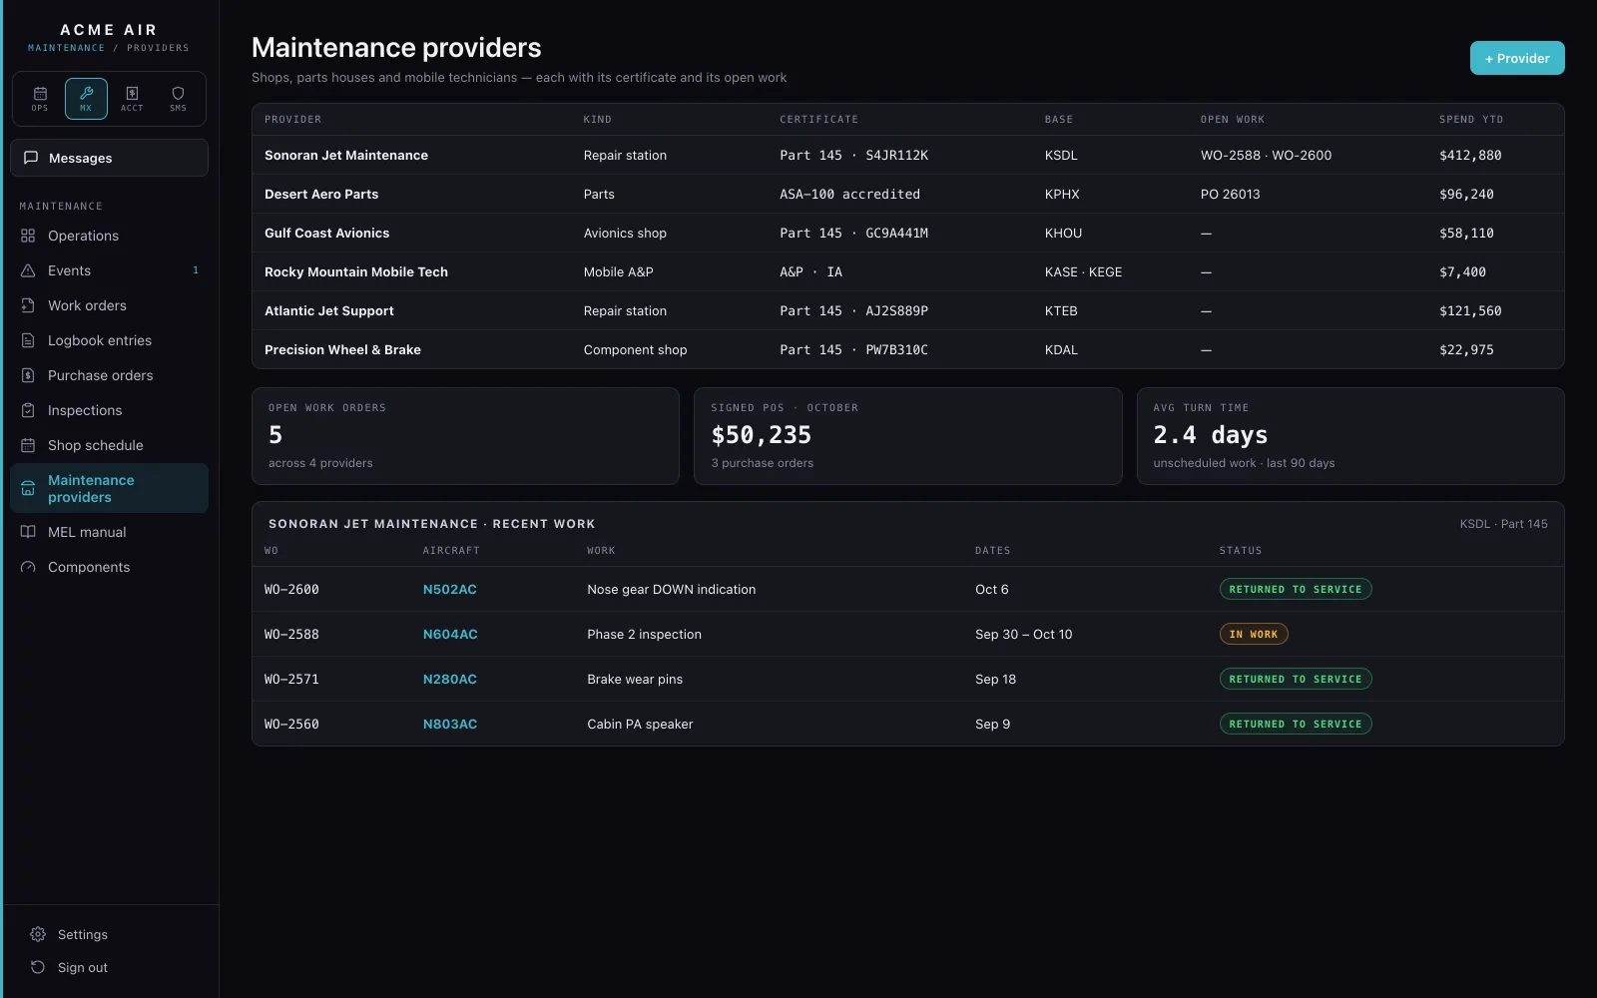The width and height of the screenshot is (1597, 998).
Task: Select the Gulf Coast Avionics provider name
Action: (x=327, y=233)
